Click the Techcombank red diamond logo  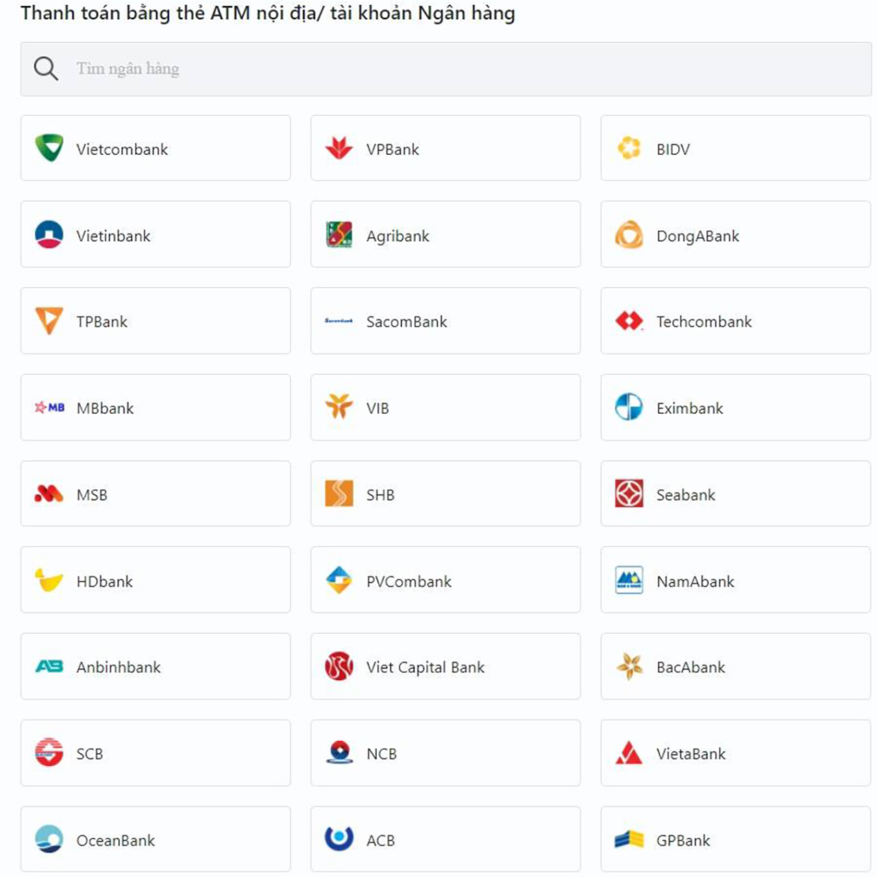coord(629,321)
